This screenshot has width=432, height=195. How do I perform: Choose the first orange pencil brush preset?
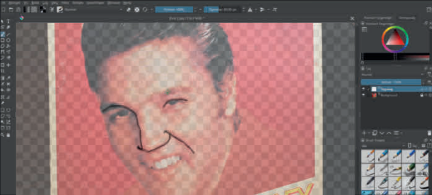click(368, 156)
